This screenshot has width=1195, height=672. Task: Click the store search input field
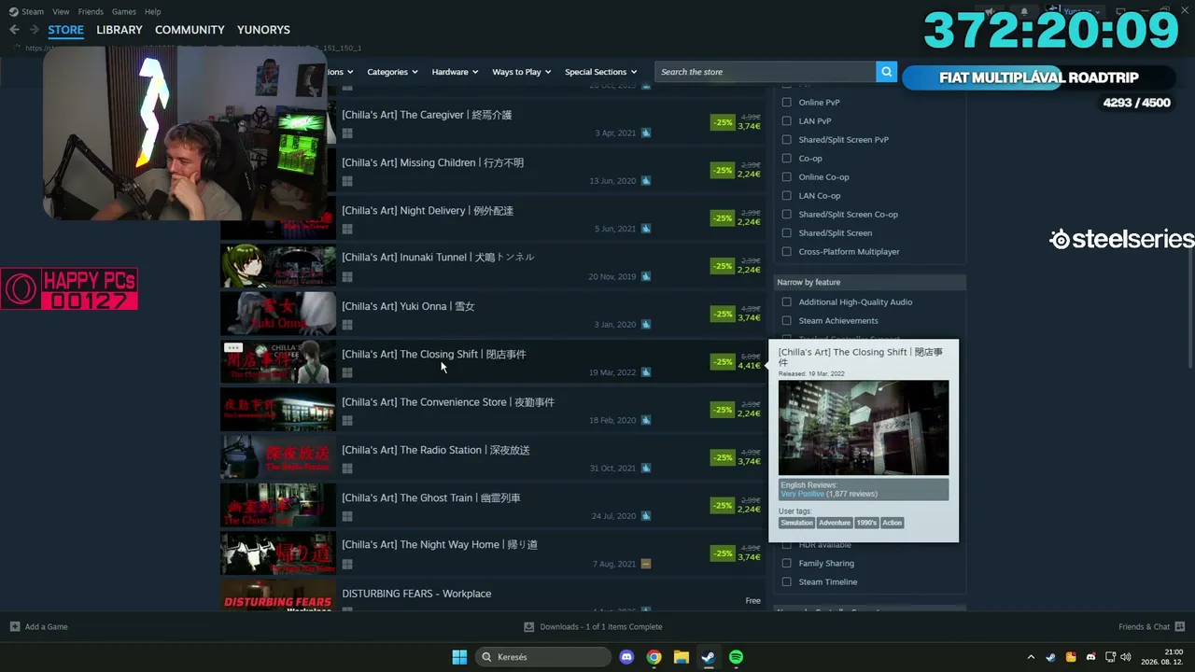click(x=765, y=72)
